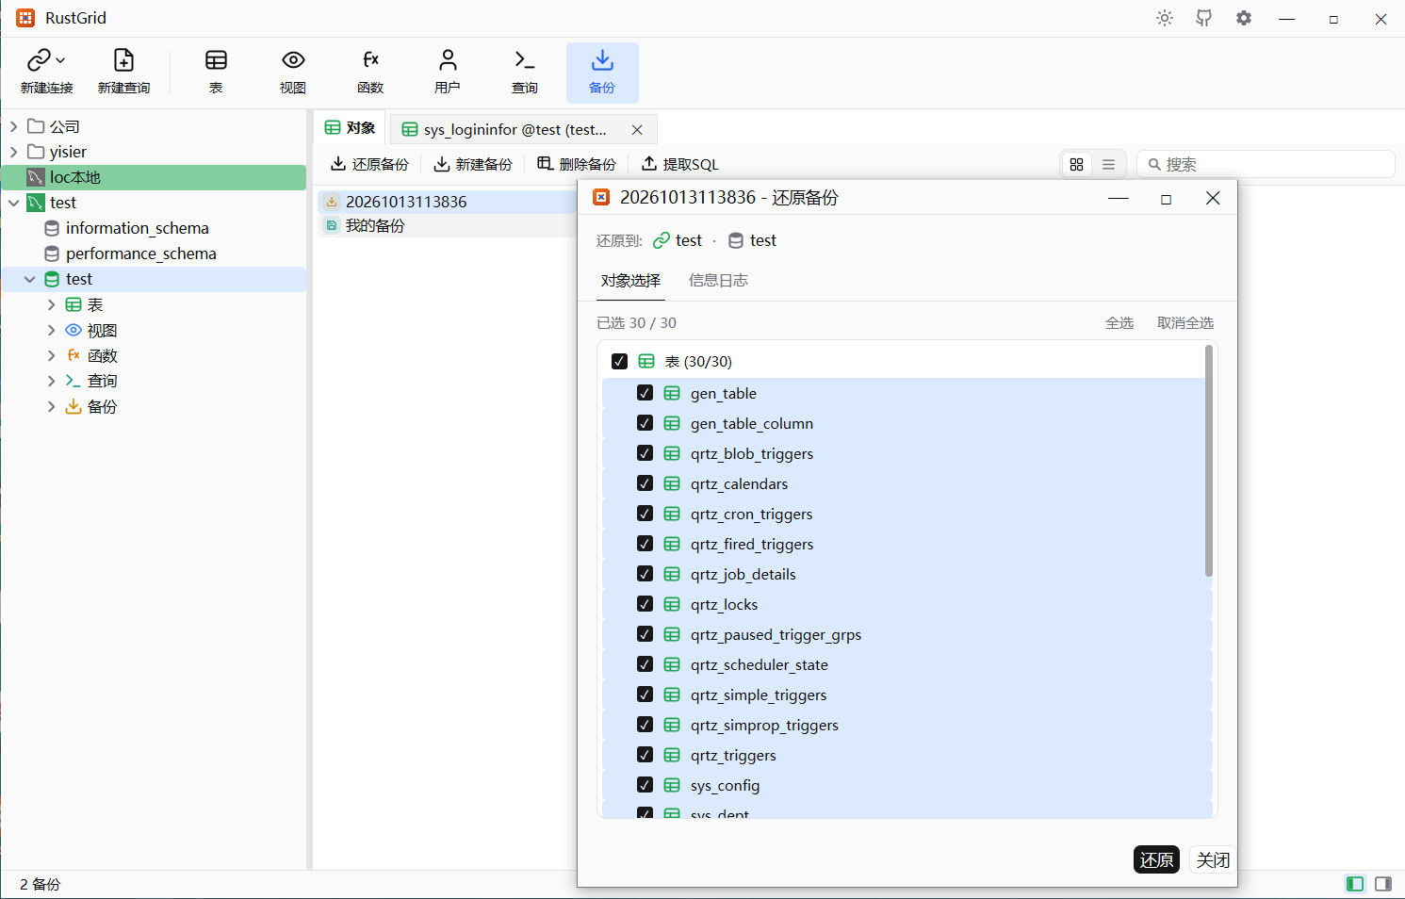Click 全选 to select all objects
This screenshot has height=899, width=1405.
[x=1119, y=322]
